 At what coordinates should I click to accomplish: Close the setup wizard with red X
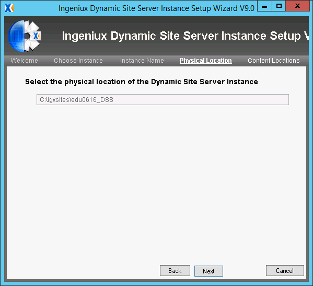tap(297, 6)
